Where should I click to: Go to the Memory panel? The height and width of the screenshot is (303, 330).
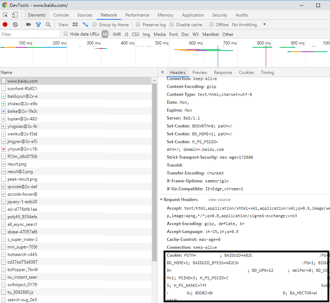[x=166, y=15]
